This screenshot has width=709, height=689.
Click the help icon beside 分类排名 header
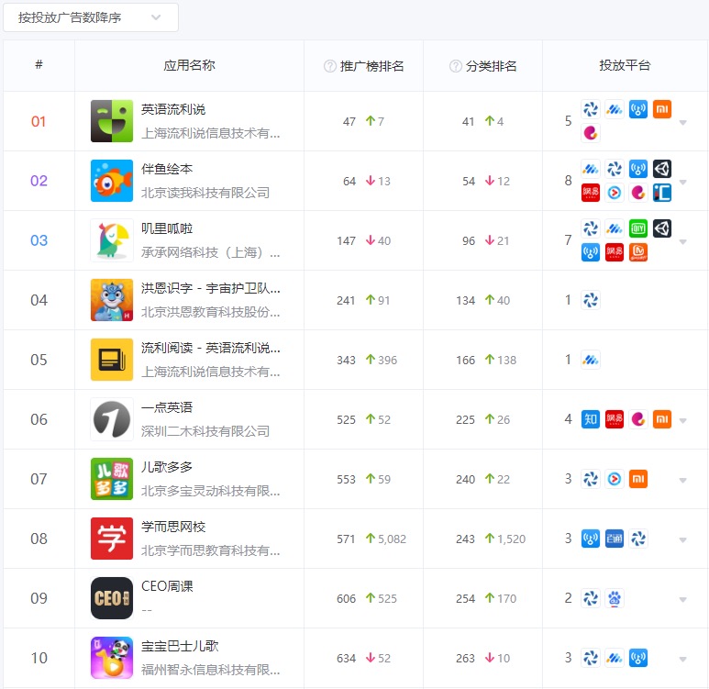pos(455,66)
